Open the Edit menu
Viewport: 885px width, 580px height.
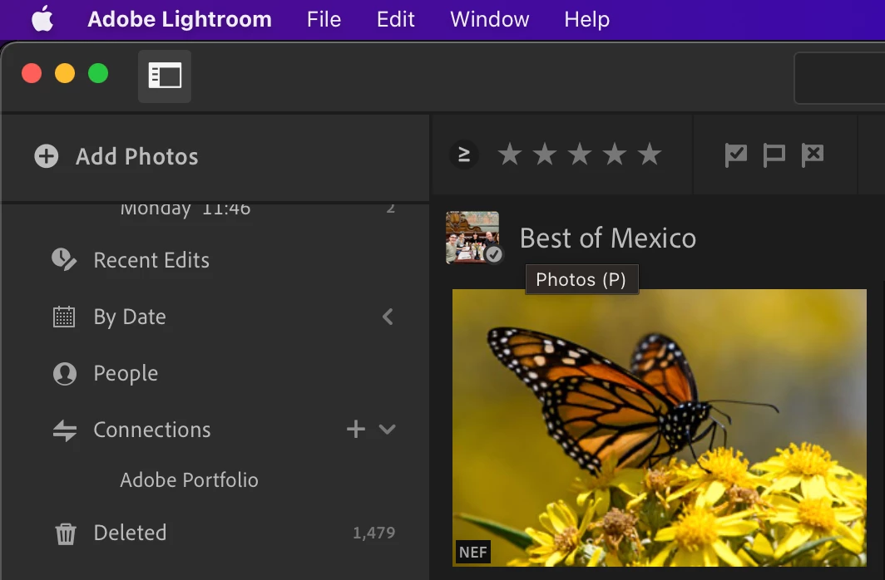tap(396, 19)
